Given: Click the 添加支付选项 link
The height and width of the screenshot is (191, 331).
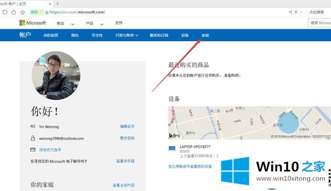Looking at the screenshot, I should tap(50, 150).
